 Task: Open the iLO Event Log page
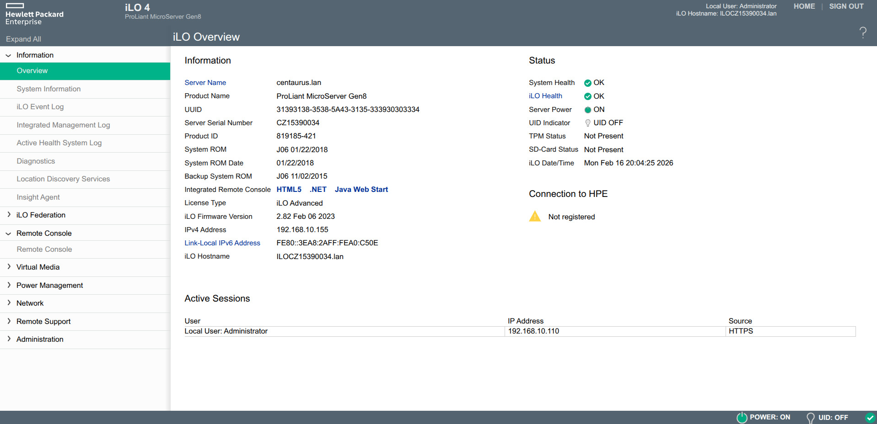coord(40,107)
